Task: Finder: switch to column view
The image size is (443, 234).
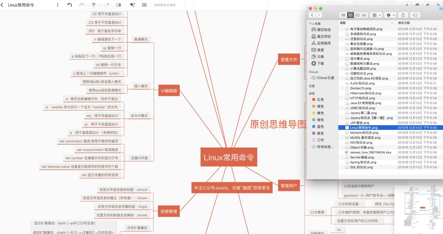Action: (357, 15)
